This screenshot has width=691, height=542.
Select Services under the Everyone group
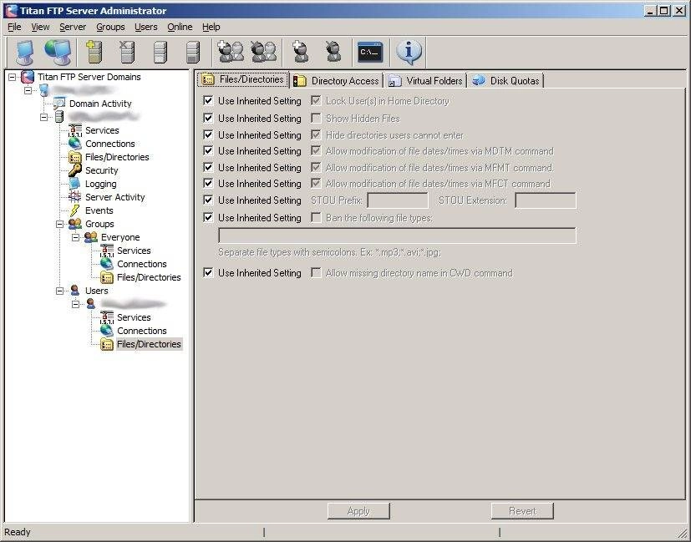coord(134,251)
